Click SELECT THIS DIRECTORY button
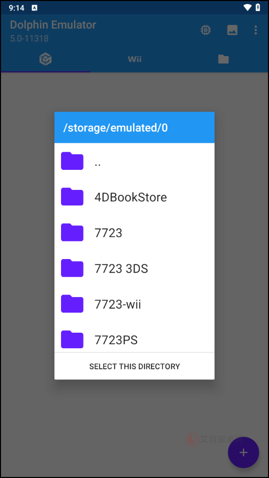269x478 pixels. 134,366
